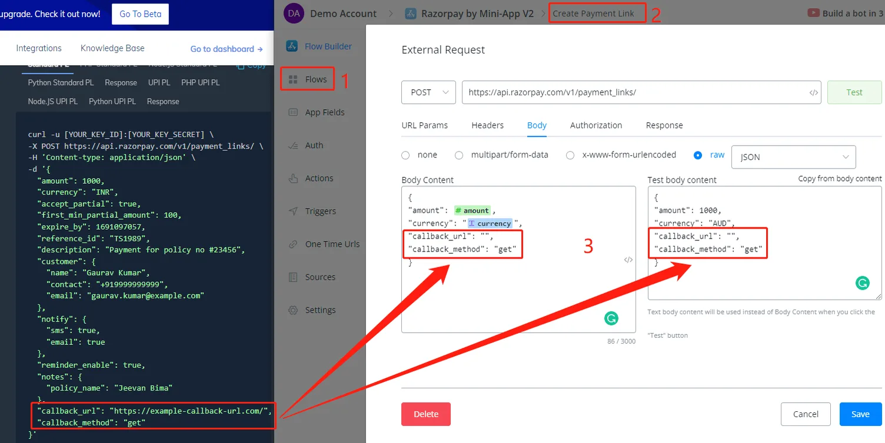The width and height of the screenshot is (885, 443).
Task: Switch to the Node.JS UPI PL code tab
Action: coord(52,102)
